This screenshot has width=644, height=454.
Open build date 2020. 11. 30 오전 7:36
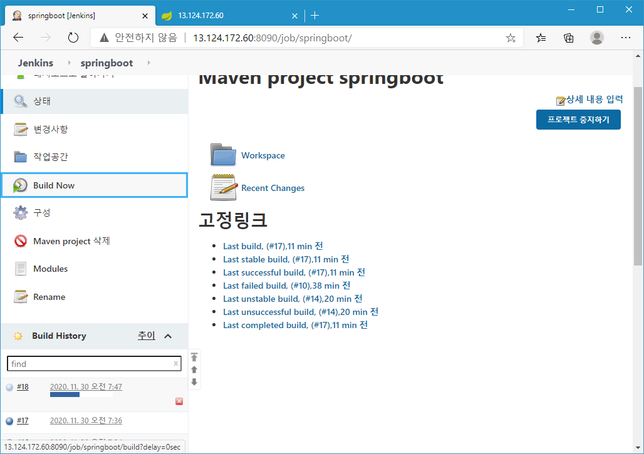tap(86, 421)
